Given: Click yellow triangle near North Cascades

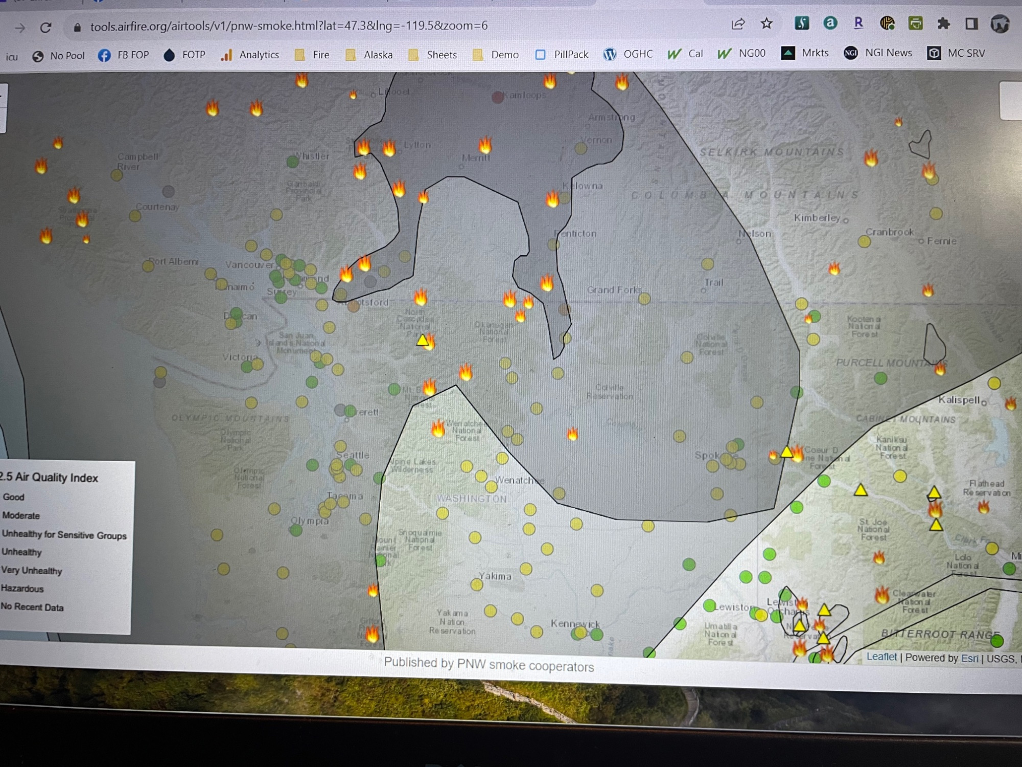Looking at the screenshot, I should [x=423, y=340].
